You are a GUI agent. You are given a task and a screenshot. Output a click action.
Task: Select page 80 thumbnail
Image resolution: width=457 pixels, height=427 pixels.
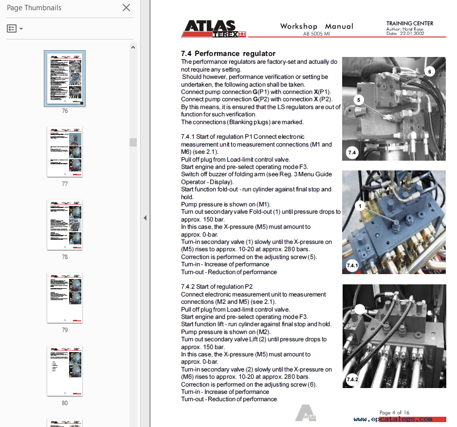pos(65,371)
